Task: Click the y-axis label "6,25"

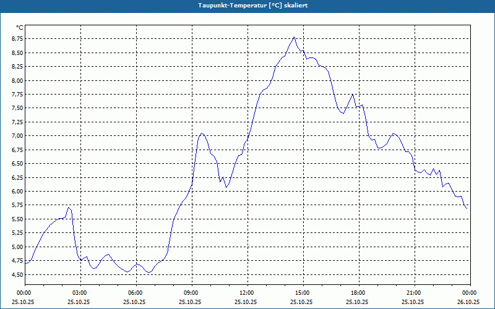Action: 17,177
